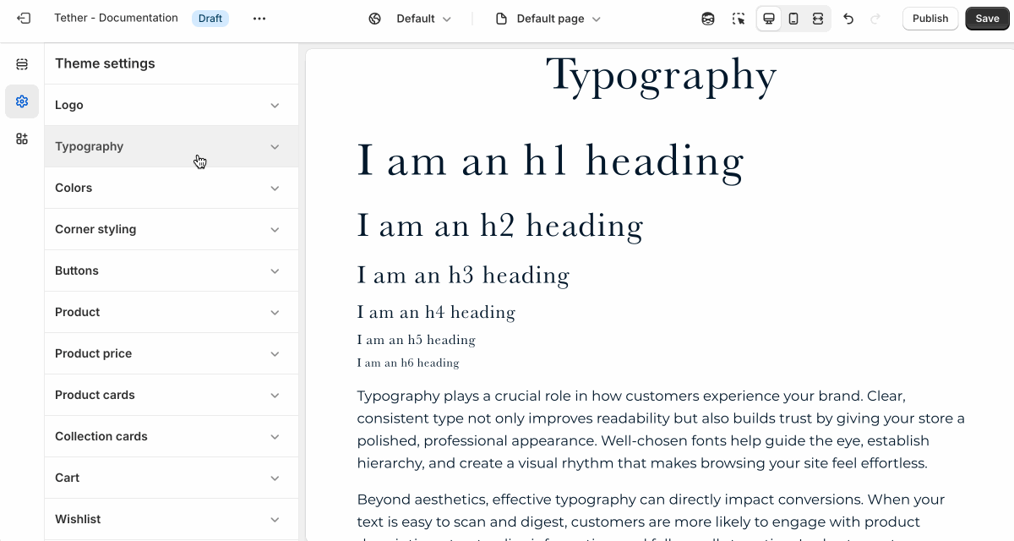The image size is (1014, 541).
Task: Click the paragraph starting 'Typography plays a crucial role'
Action: coord(661,429)
